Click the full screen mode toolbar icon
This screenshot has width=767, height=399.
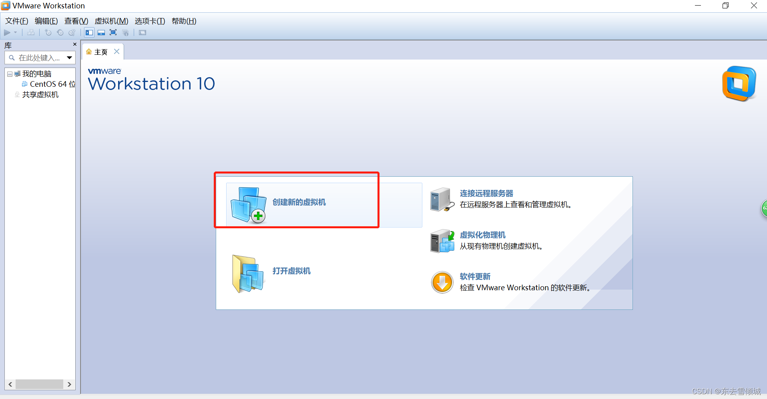[113, 33]
